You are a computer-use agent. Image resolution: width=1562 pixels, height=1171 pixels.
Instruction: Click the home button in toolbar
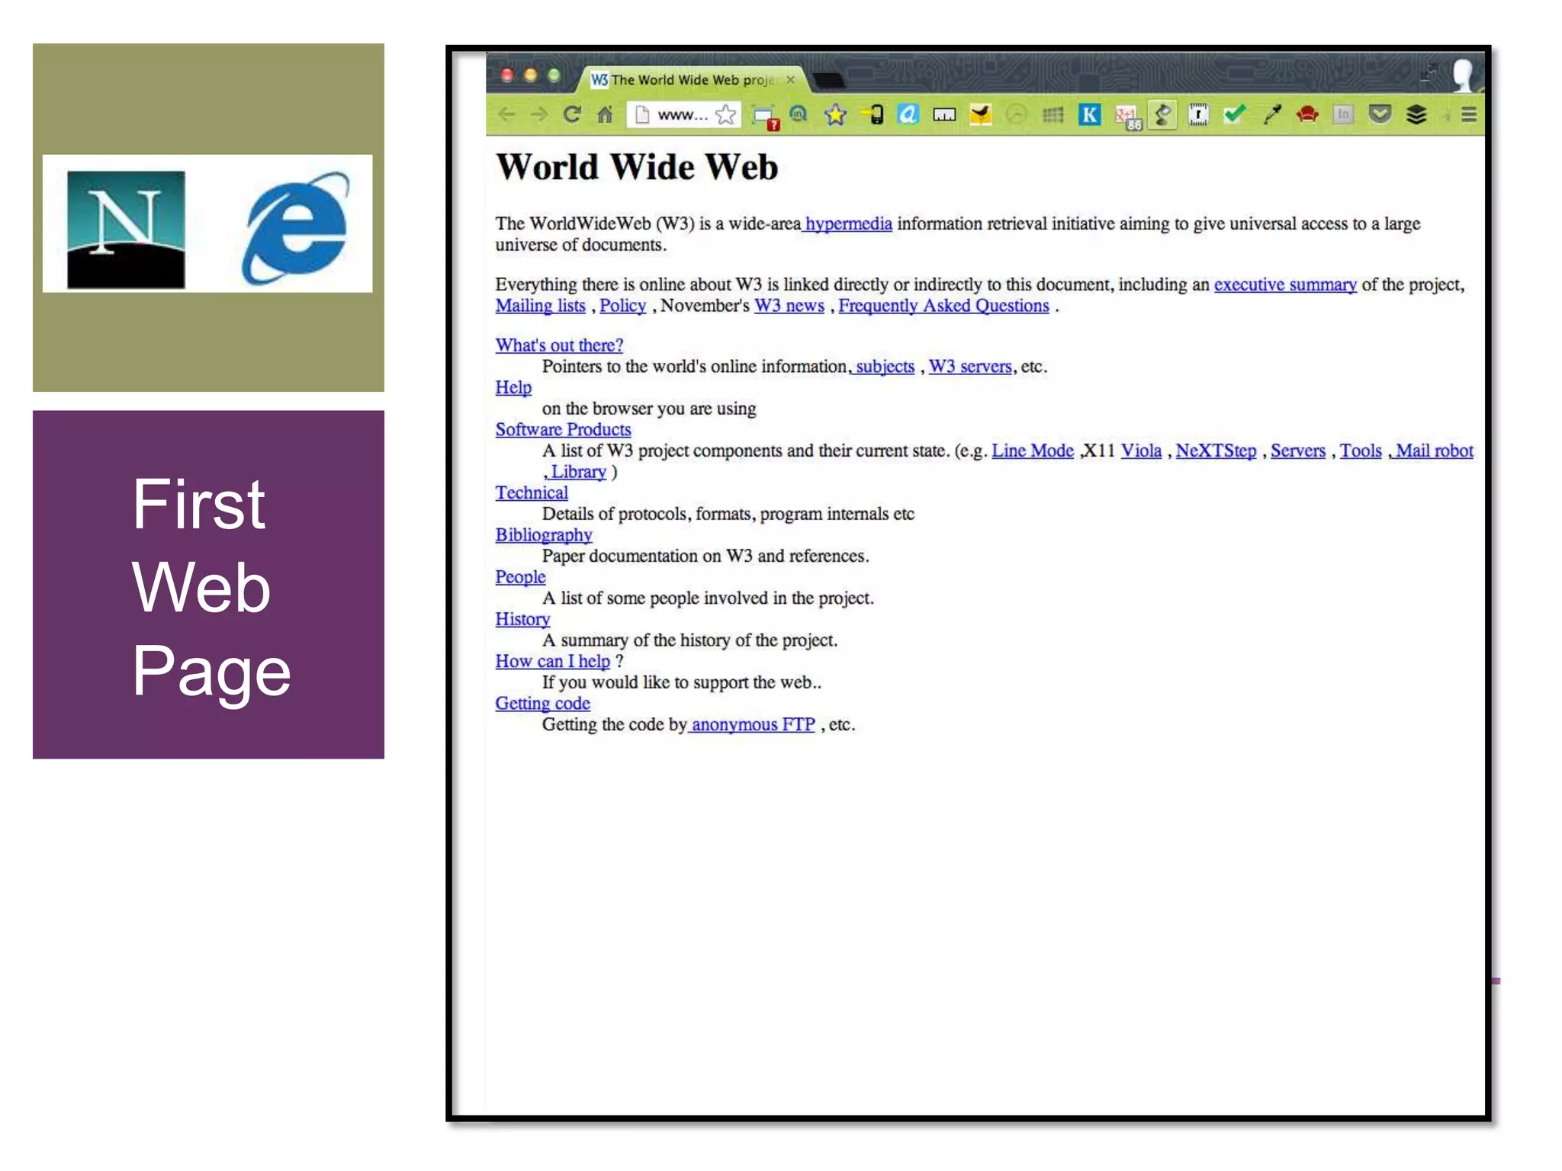tap(605, 114)
